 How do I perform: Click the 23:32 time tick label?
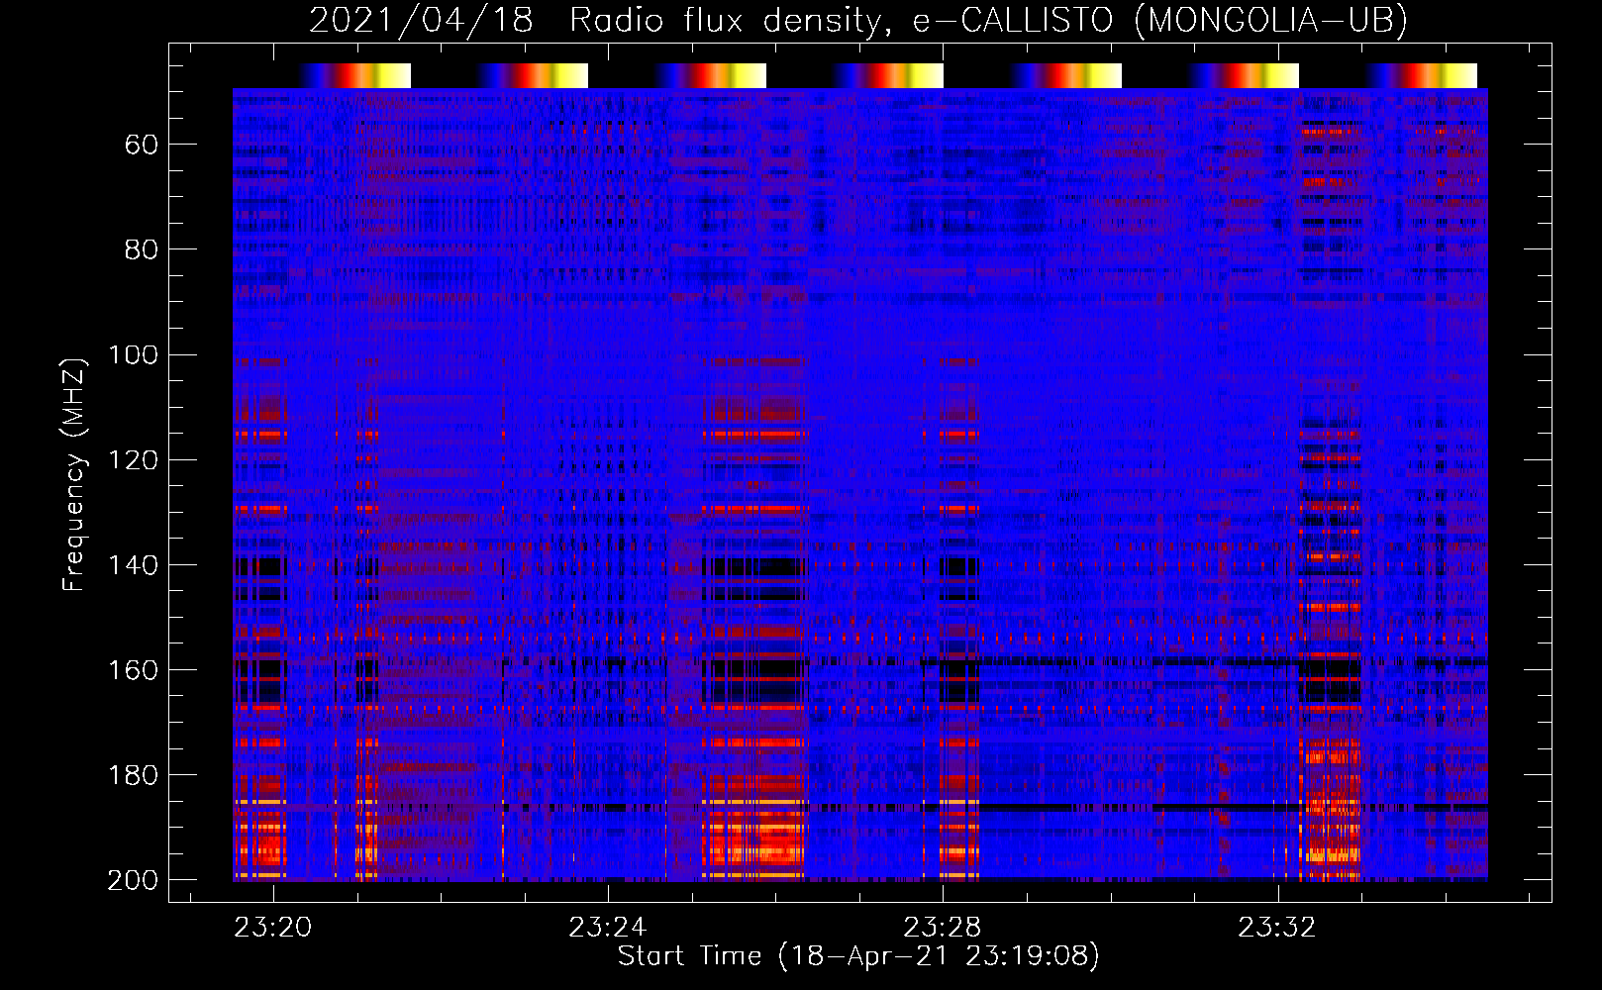click(x=1277, y=927)
